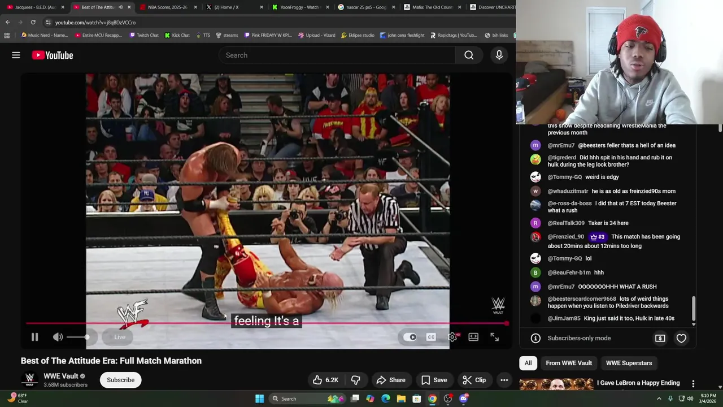
Task: Open Microsoft Edge from taskbar
Action: tap(386, 399)
